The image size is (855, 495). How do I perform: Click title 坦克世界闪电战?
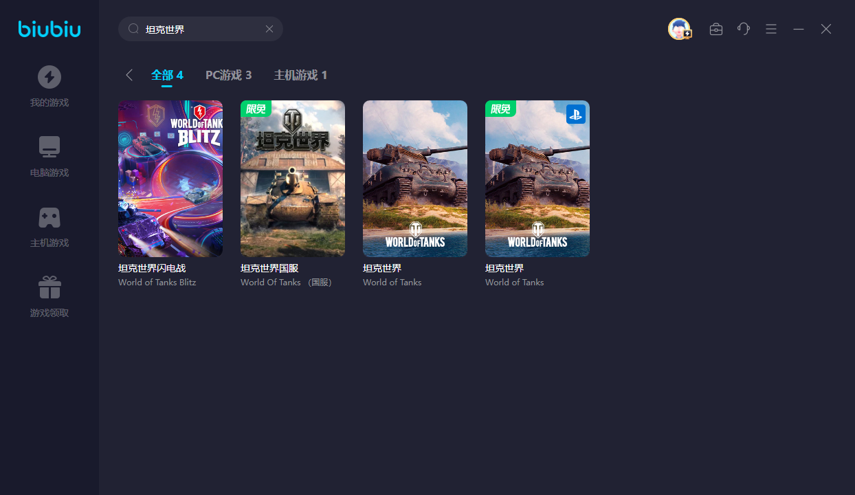[x=152, y=268]
